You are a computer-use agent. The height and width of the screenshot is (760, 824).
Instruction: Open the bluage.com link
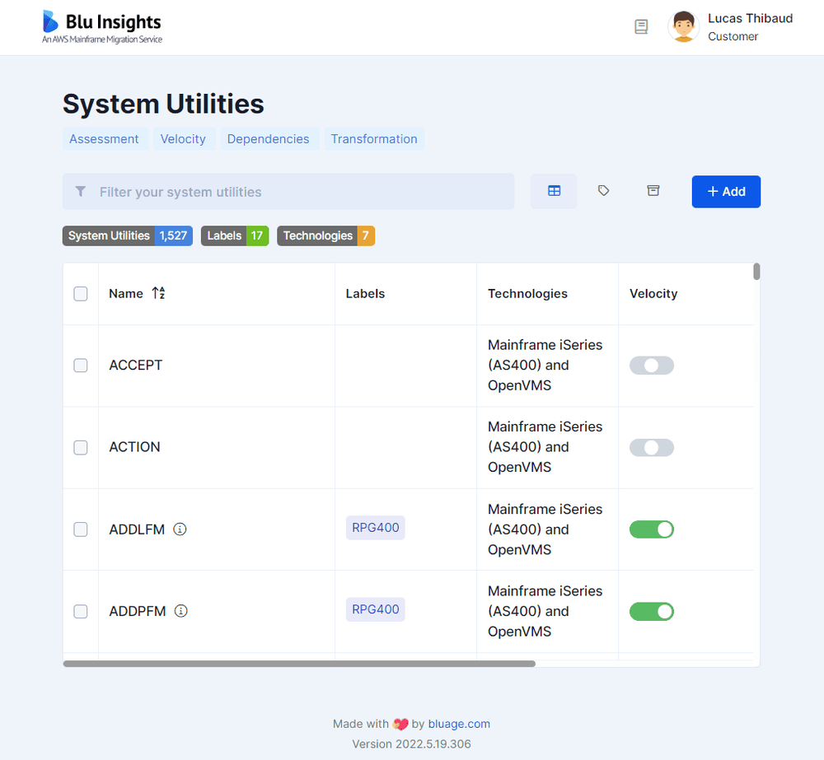click(459, 723)
